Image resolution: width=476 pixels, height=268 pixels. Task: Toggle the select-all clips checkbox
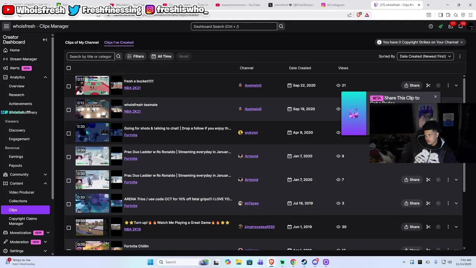[68, 68]
